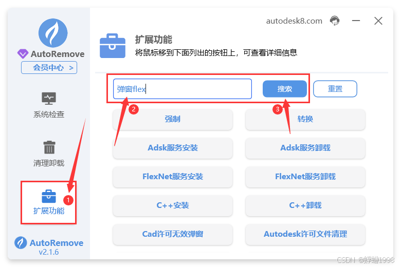
Task: Open the 扩展功能 toolbox sidebar icon
Action: pos(49,196)
